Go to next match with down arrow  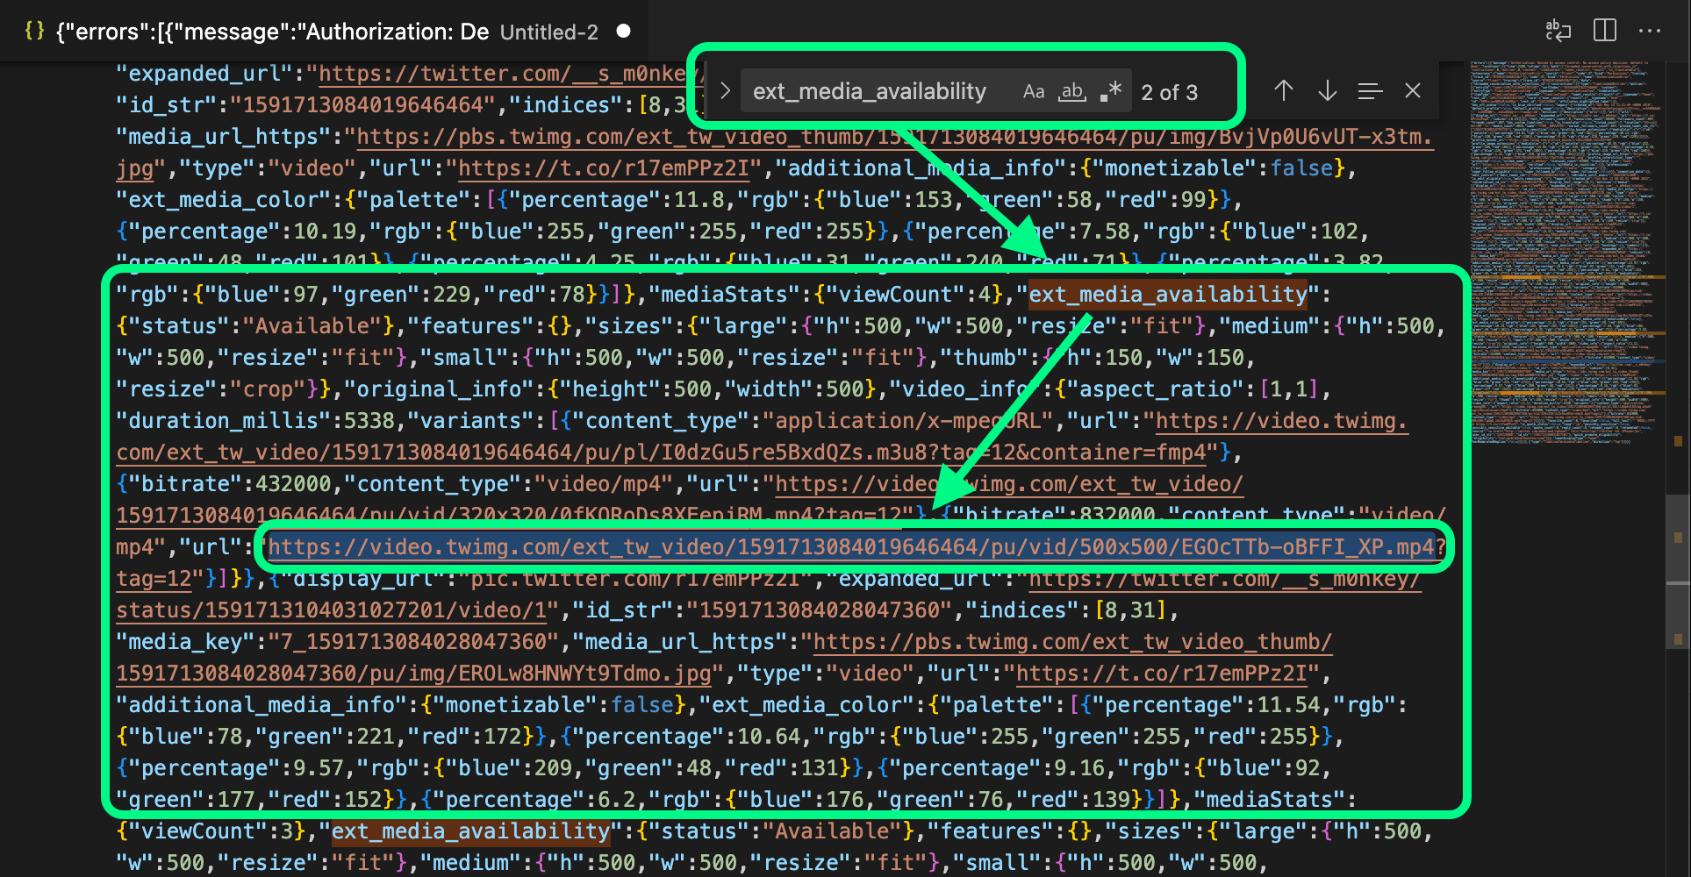click(1327, 90)
